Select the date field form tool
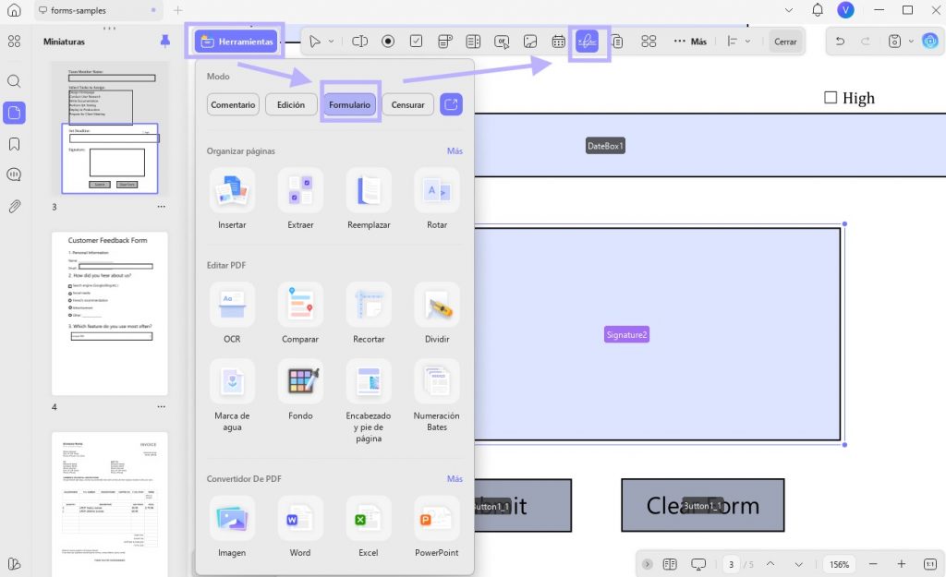 [x=559, y=41]
